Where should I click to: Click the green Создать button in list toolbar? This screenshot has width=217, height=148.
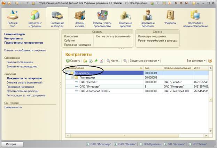73,61
